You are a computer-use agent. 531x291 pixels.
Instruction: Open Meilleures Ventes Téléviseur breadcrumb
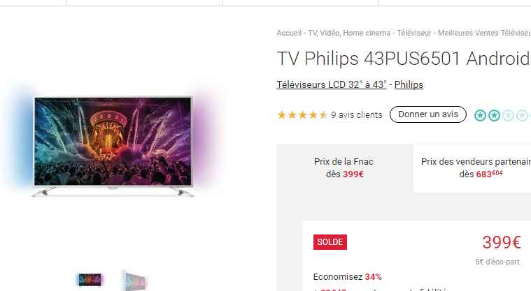tap(484, 33)
